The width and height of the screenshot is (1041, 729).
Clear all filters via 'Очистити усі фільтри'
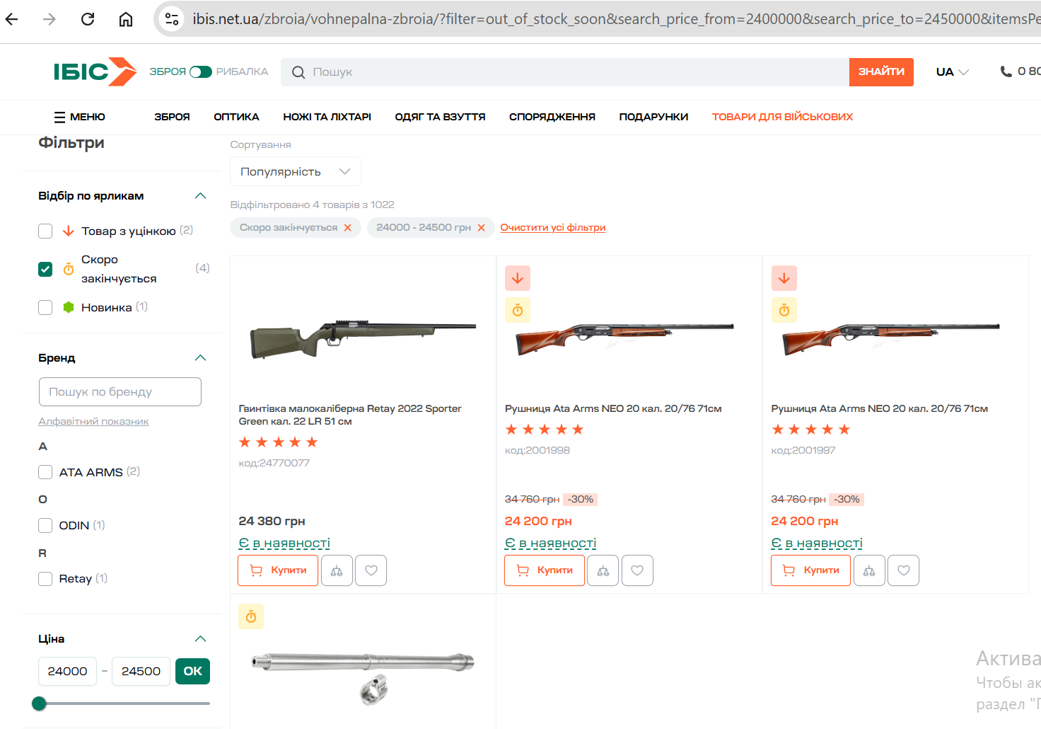[553, 227]
